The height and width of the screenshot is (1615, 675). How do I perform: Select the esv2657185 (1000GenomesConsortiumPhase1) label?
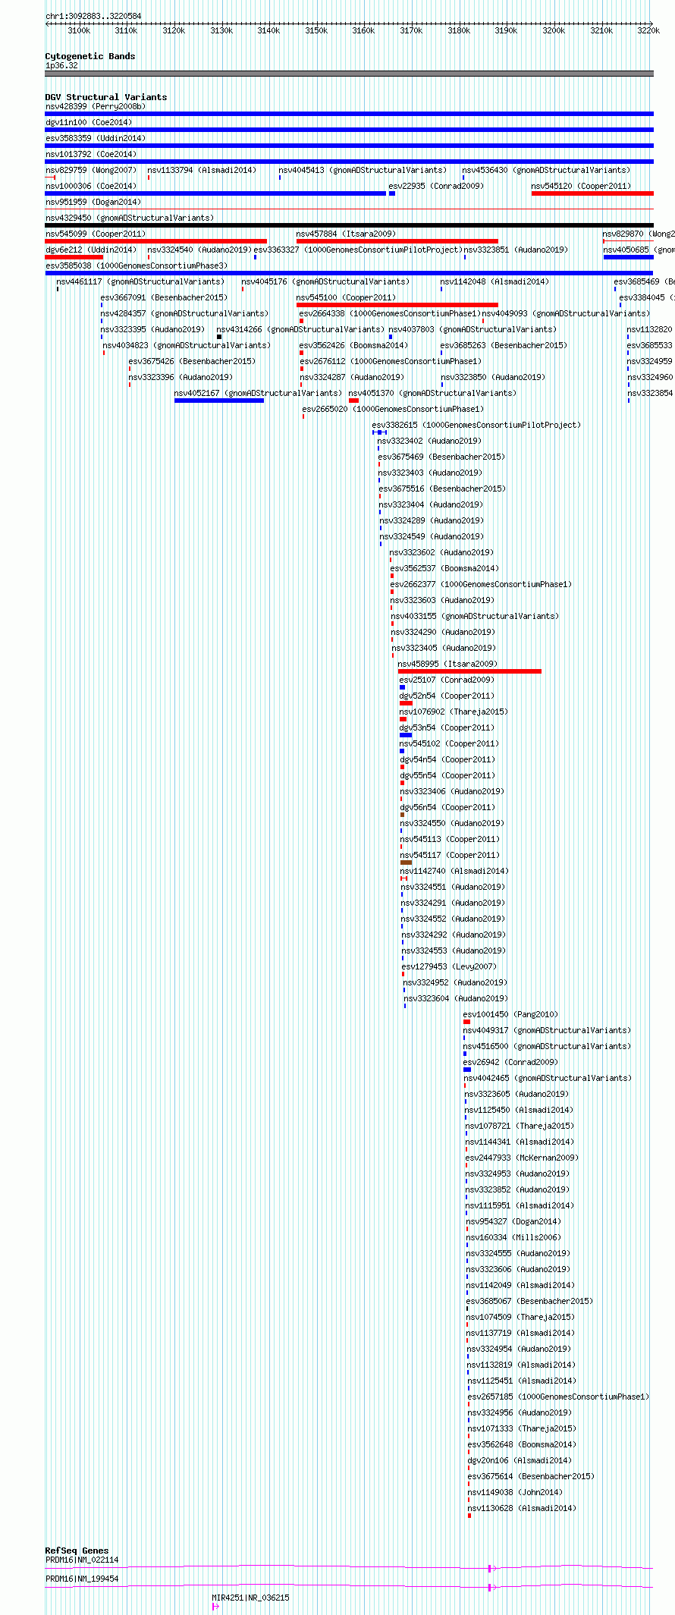tap(558, 1397)
